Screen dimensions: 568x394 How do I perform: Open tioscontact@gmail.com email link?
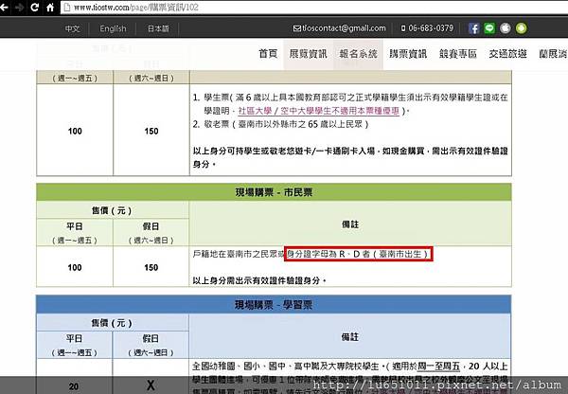(x=344, y=28)
